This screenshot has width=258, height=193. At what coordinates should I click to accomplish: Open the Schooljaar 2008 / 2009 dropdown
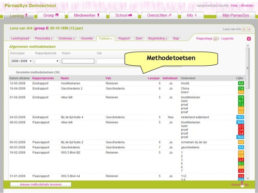click(21, 61)
